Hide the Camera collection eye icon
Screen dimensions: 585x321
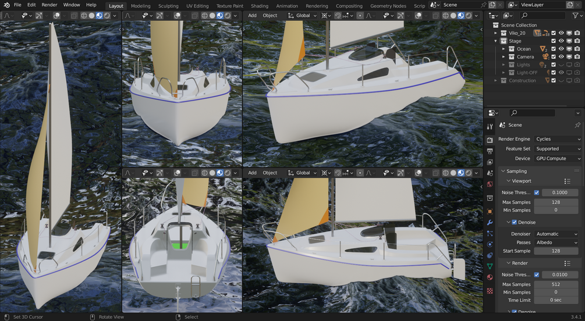pyautogui.click(x=561, y=56)
